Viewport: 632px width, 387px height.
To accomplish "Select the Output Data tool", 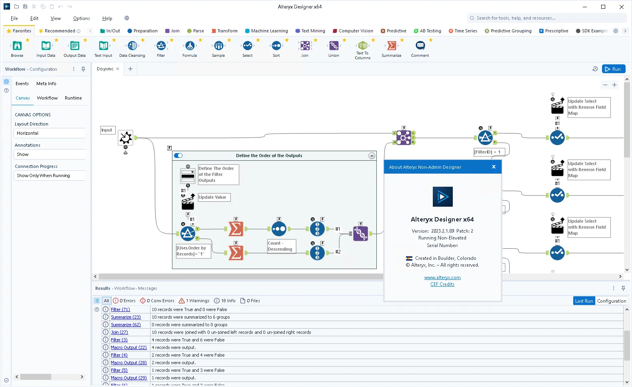I will pos(74,46).
